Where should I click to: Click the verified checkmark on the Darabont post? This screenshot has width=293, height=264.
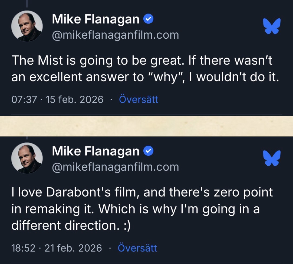[x=149, y=151]
